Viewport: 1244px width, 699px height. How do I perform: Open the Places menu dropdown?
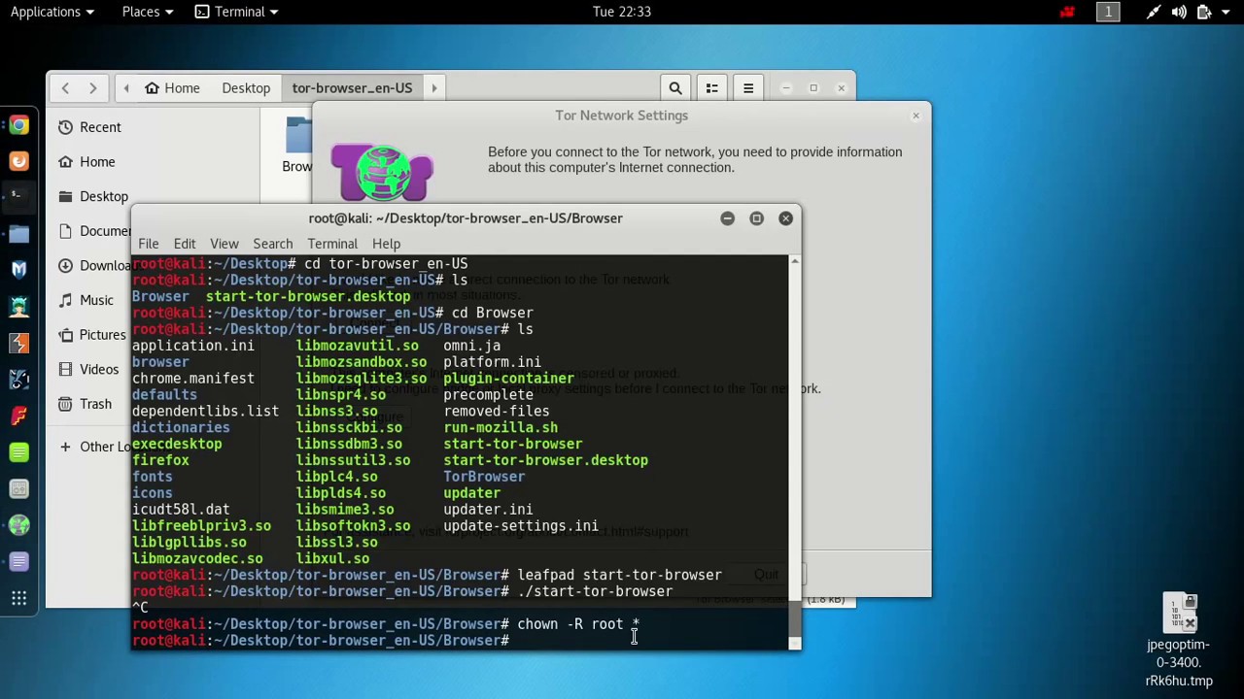(x=147, y=12)
